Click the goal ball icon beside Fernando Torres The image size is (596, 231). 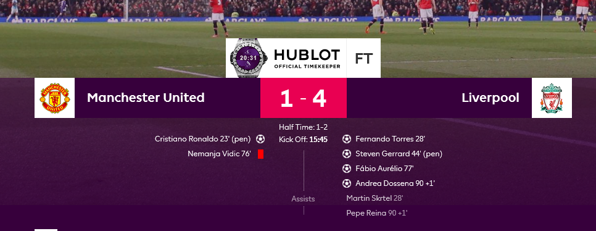tap(347, 139)
